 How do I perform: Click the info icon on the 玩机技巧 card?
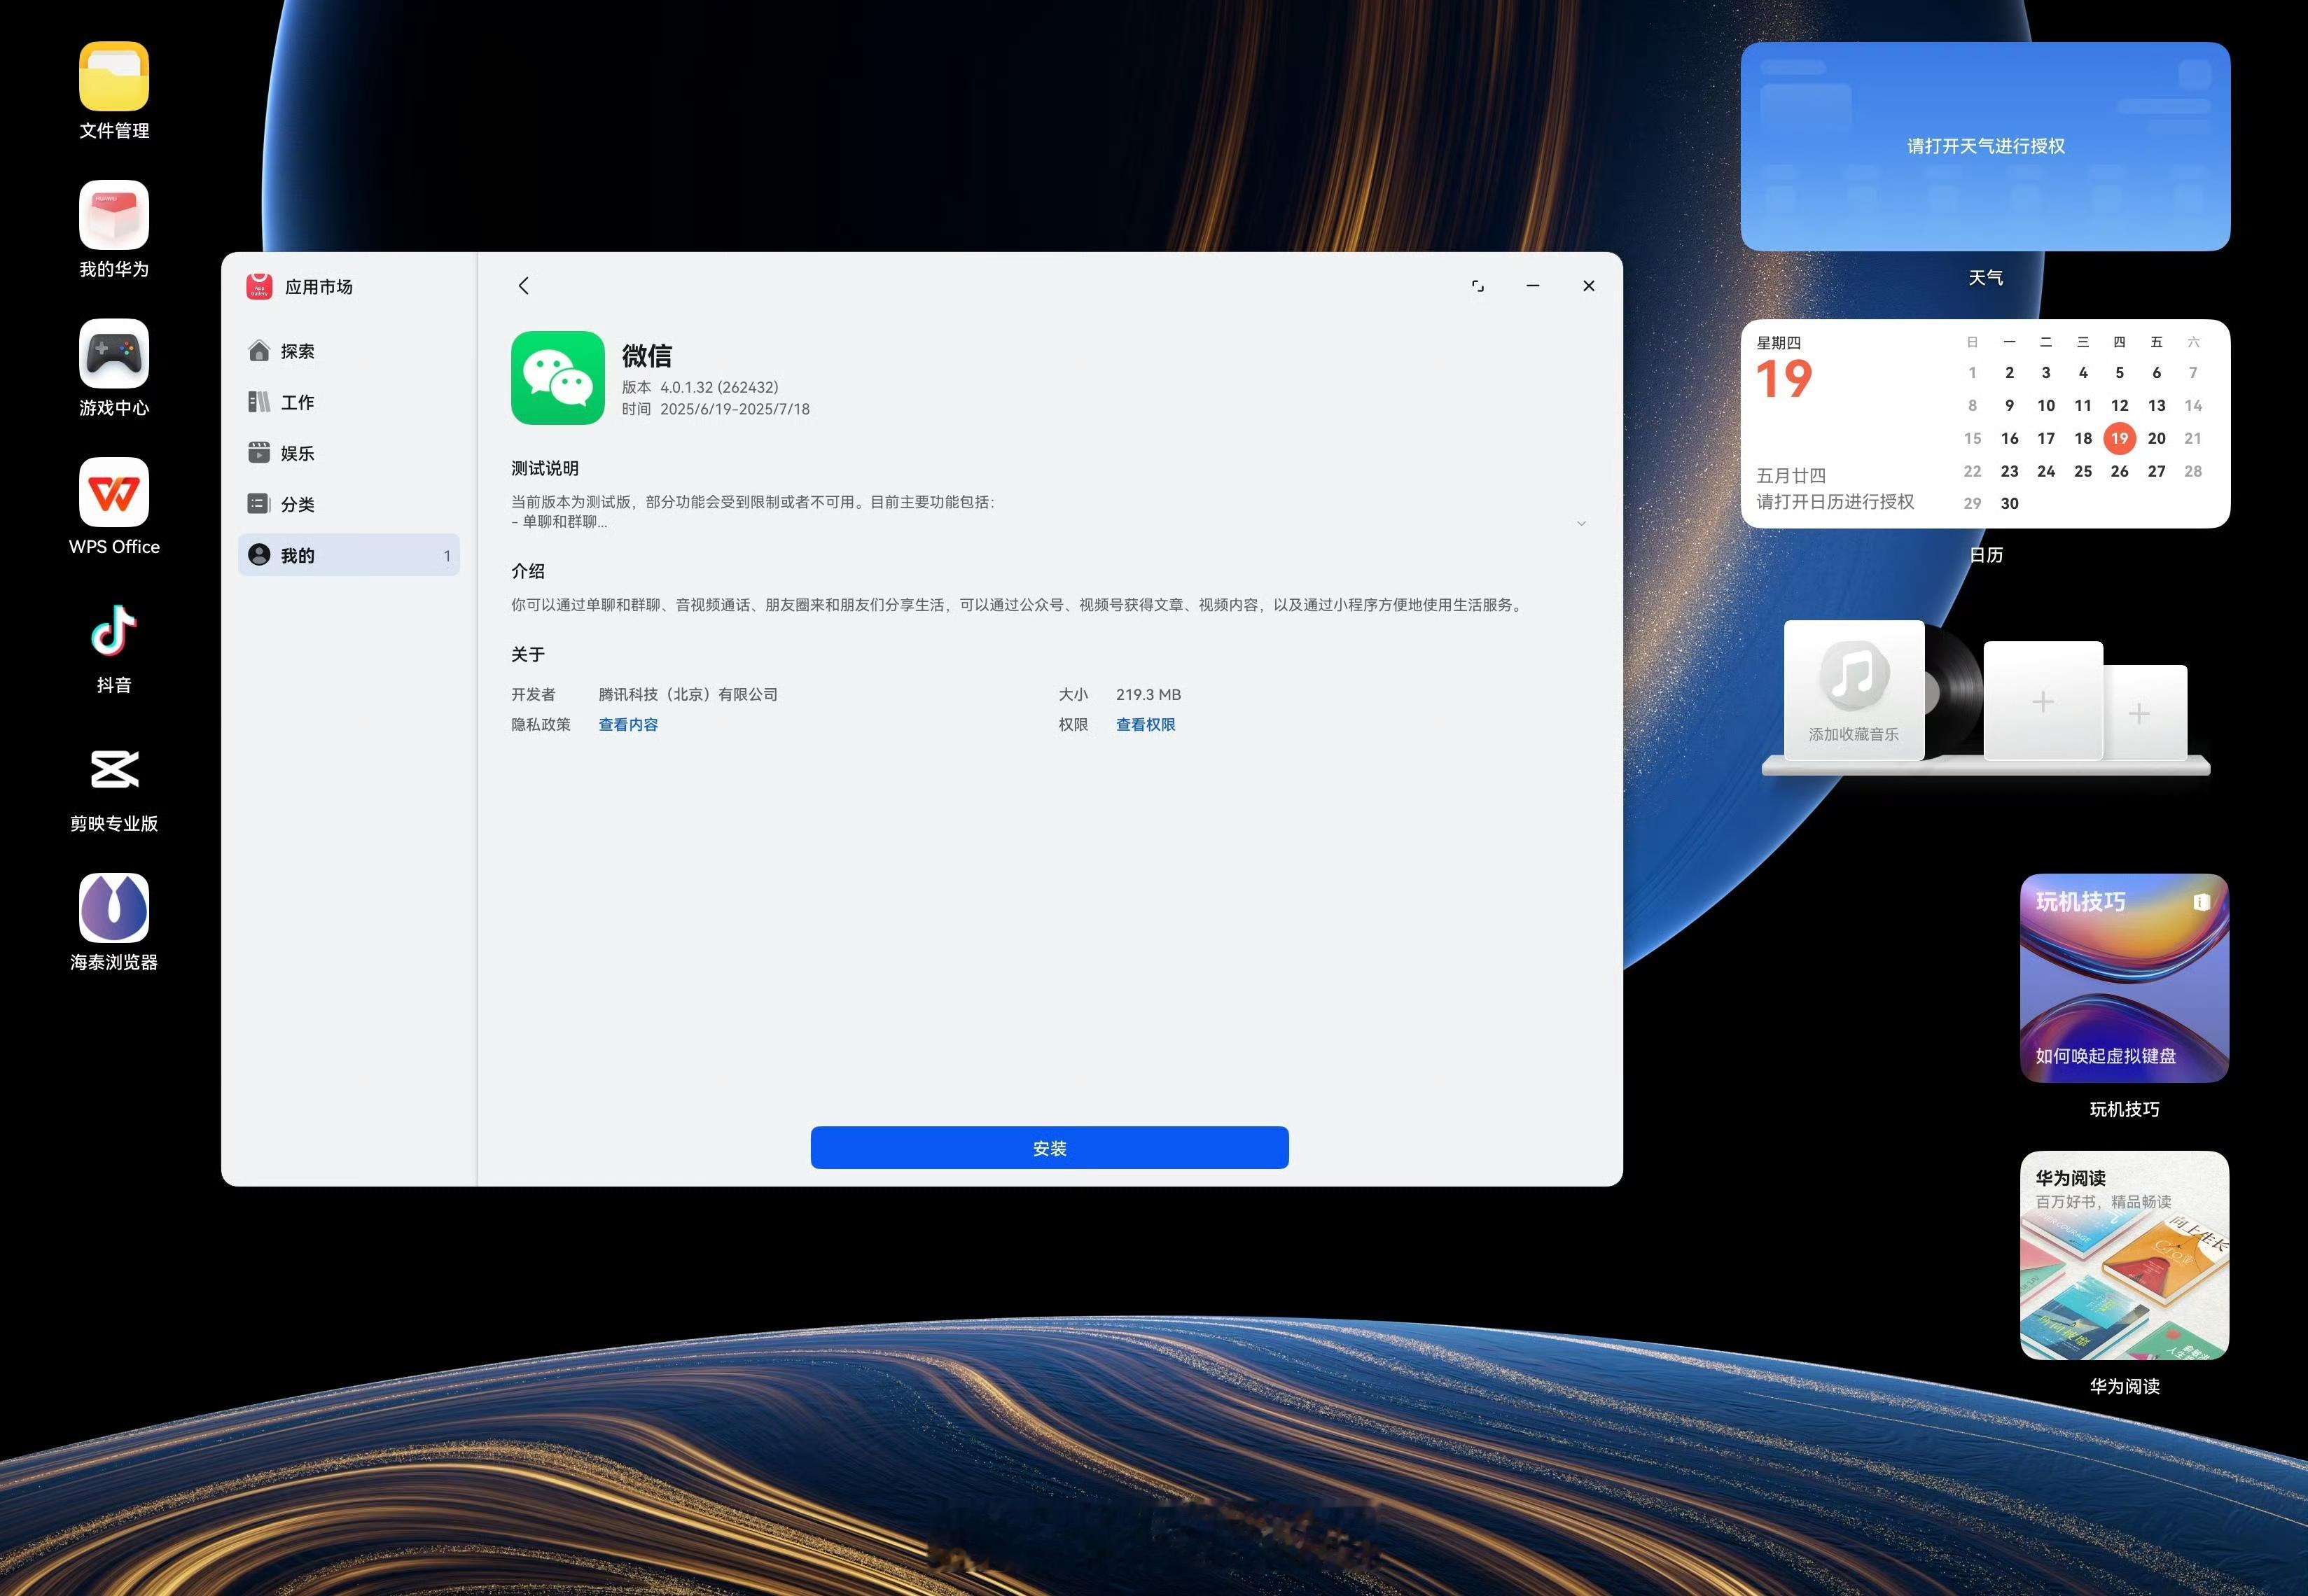2201,902
